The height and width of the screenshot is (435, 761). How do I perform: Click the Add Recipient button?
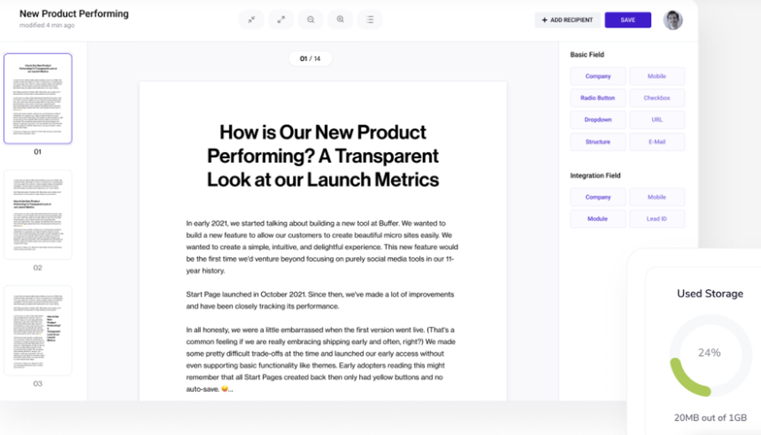point(568,20)
